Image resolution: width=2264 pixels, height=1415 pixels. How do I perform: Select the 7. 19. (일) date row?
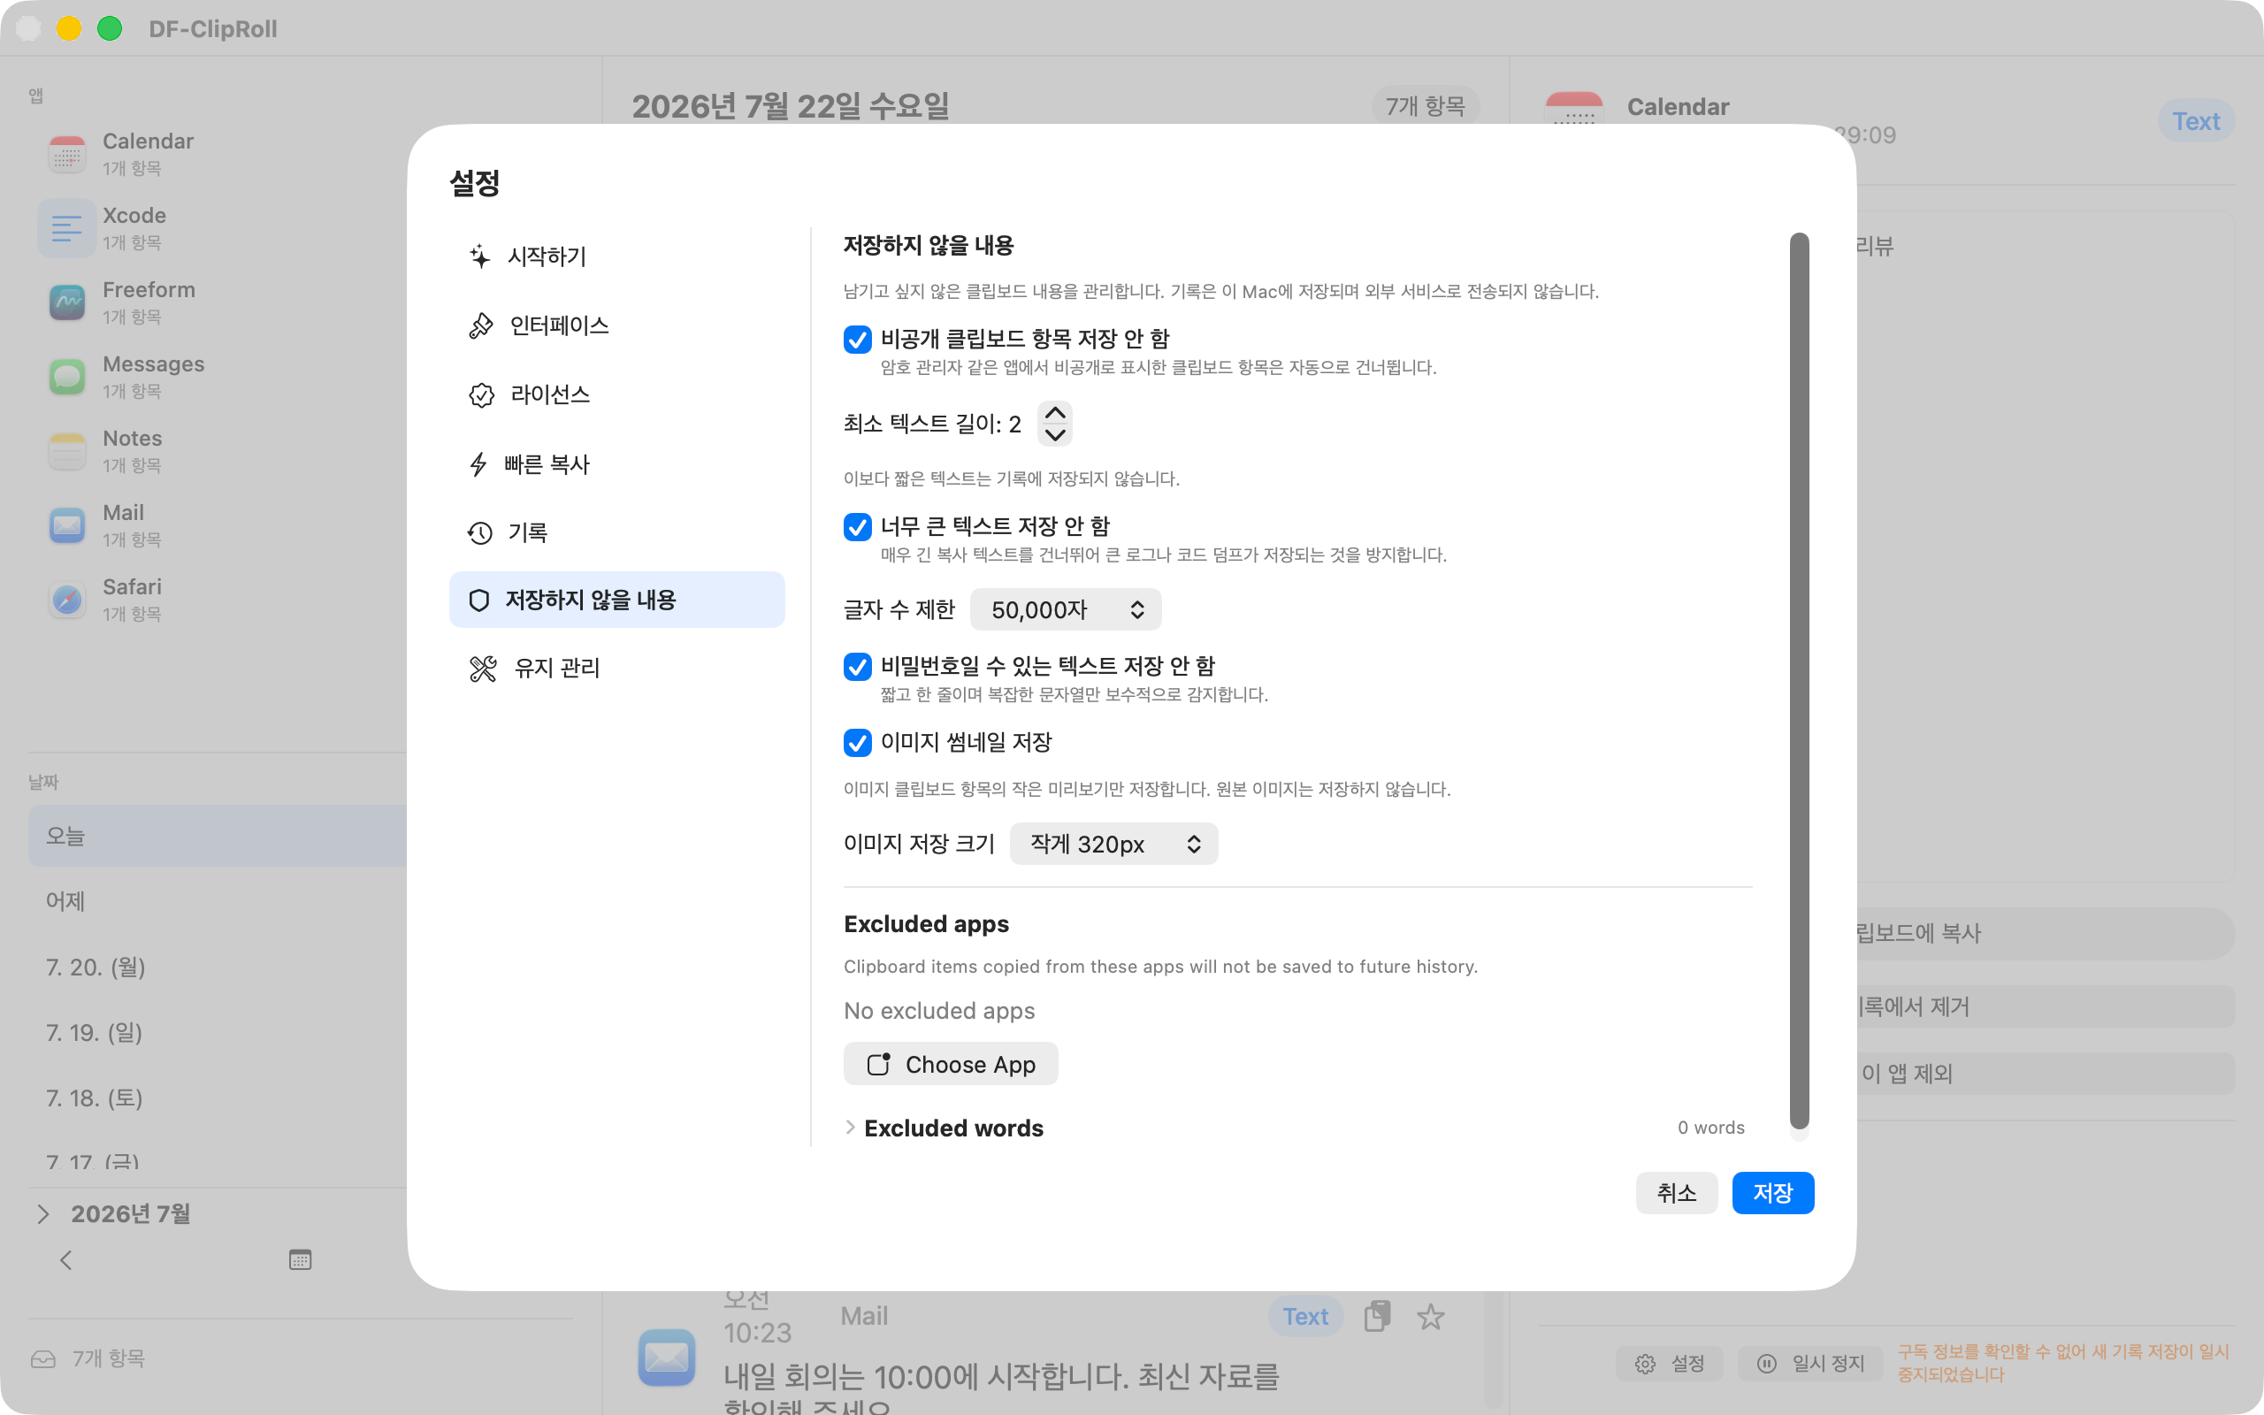[217, 1032]
